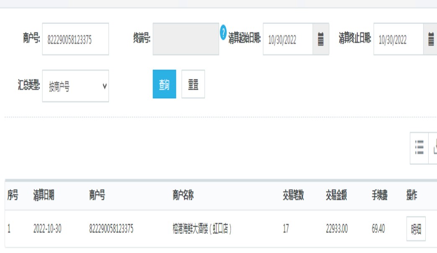Focus the 商户号 search input field

coord(75,39)
